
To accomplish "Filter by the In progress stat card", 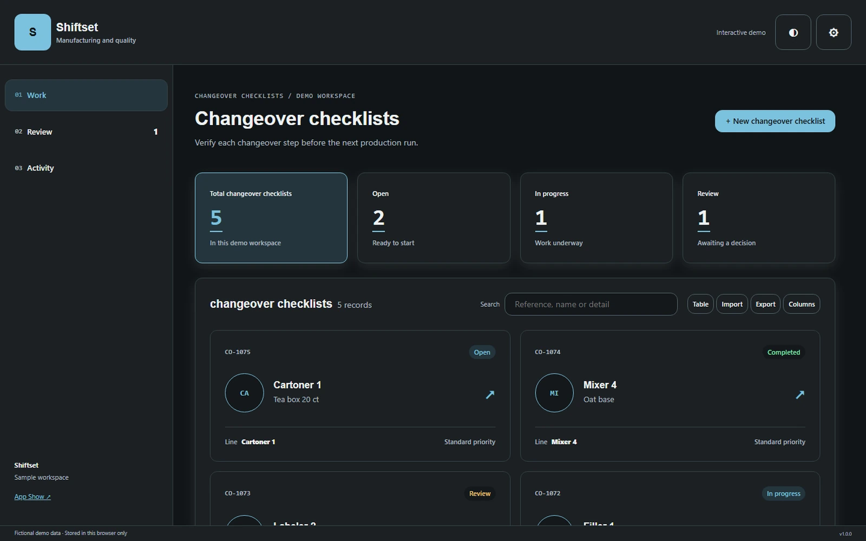I will [x=596, y=217].
